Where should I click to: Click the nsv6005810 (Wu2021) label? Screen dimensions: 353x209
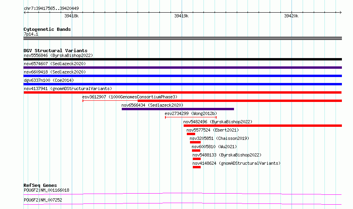click(x=214, y=147)
